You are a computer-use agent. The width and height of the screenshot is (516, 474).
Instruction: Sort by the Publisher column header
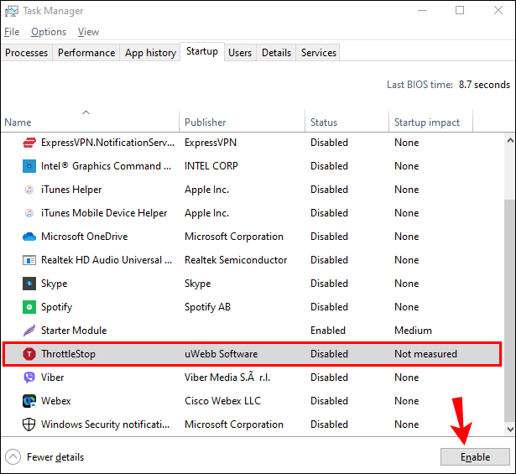click(242, 121)
